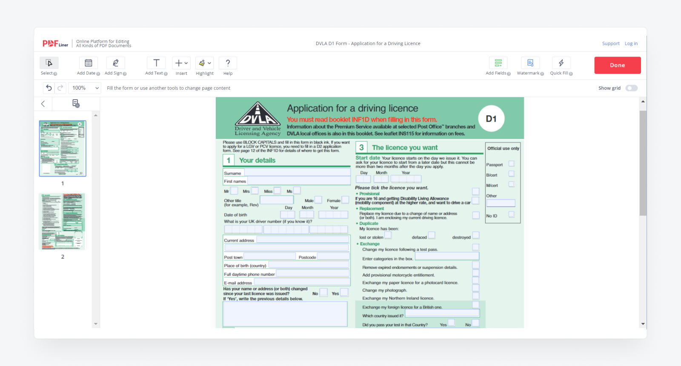Check the Passport official use box
681x366 pixels.
tap(512, 163)
